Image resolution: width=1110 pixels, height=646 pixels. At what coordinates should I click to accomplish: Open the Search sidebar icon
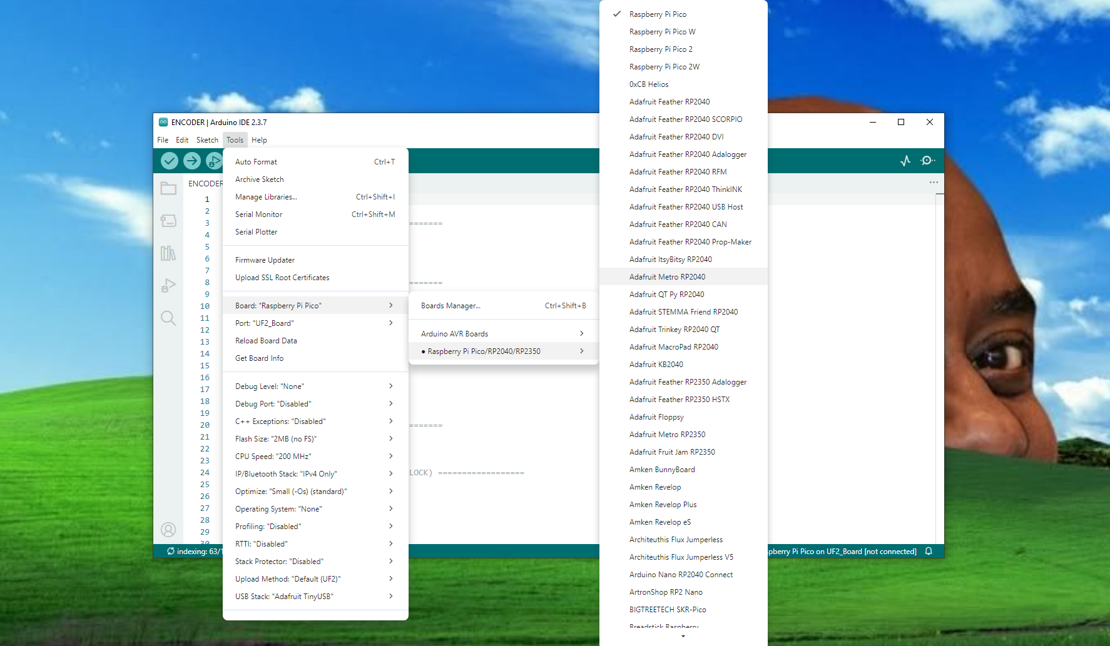(x=168, y=318)
